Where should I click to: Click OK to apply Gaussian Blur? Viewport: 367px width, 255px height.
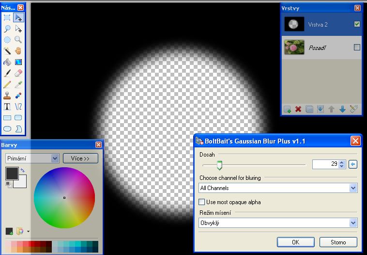point(295,242)
